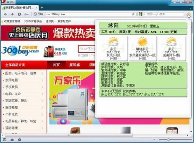
Task: Click the Opera Link cloud icon
Action: tap(12, 140)
